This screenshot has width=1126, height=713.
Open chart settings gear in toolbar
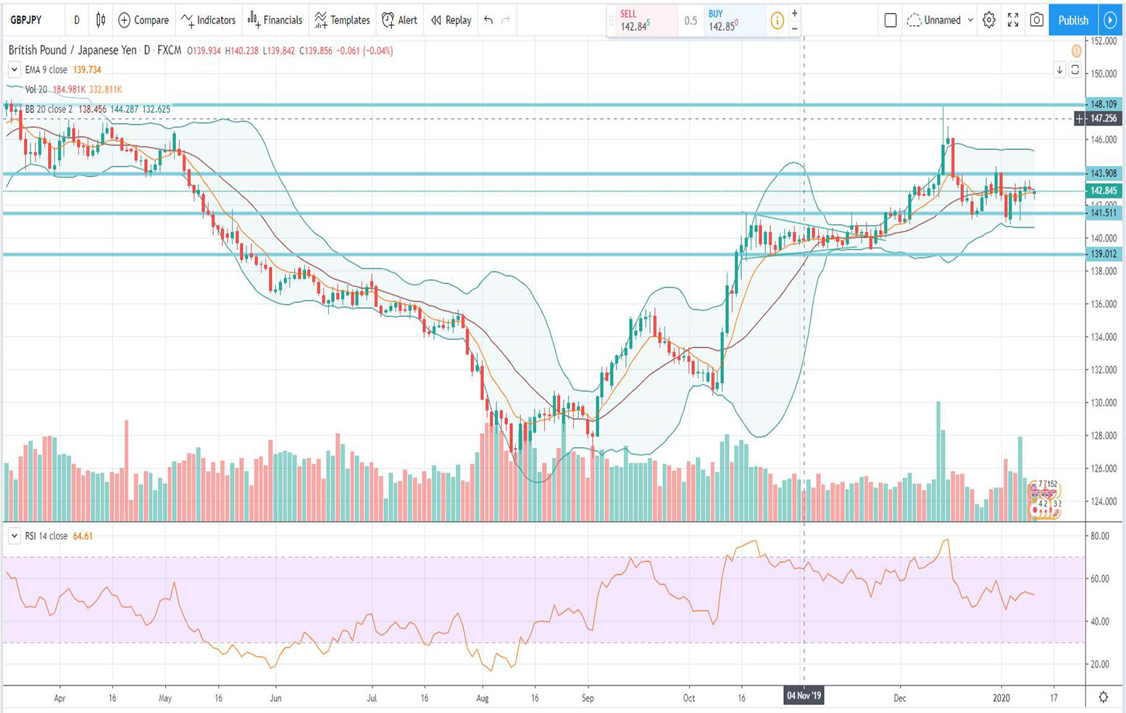989,20
